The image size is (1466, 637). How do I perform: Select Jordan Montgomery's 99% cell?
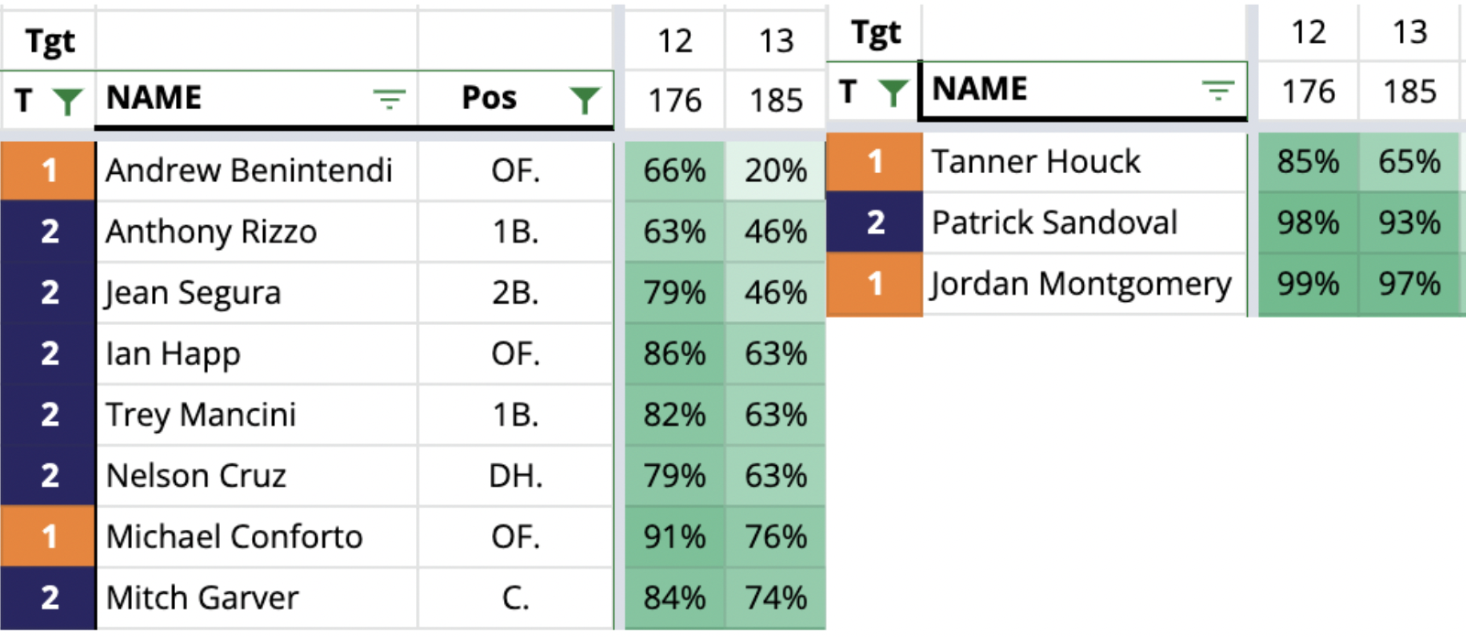click(1308, 285)
